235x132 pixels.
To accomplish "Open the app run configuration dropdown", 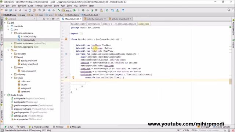I will coord(67,10).
